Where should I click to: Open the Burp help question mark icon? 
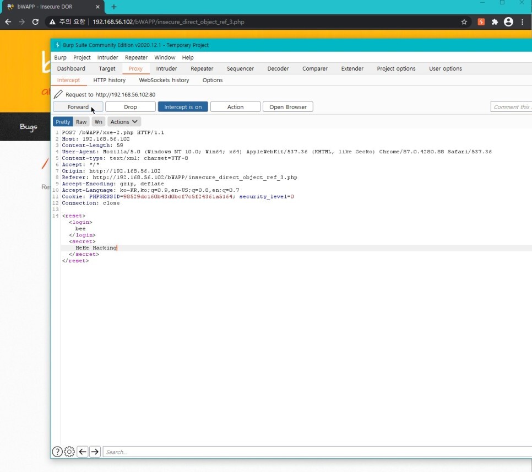coord(57,452)
